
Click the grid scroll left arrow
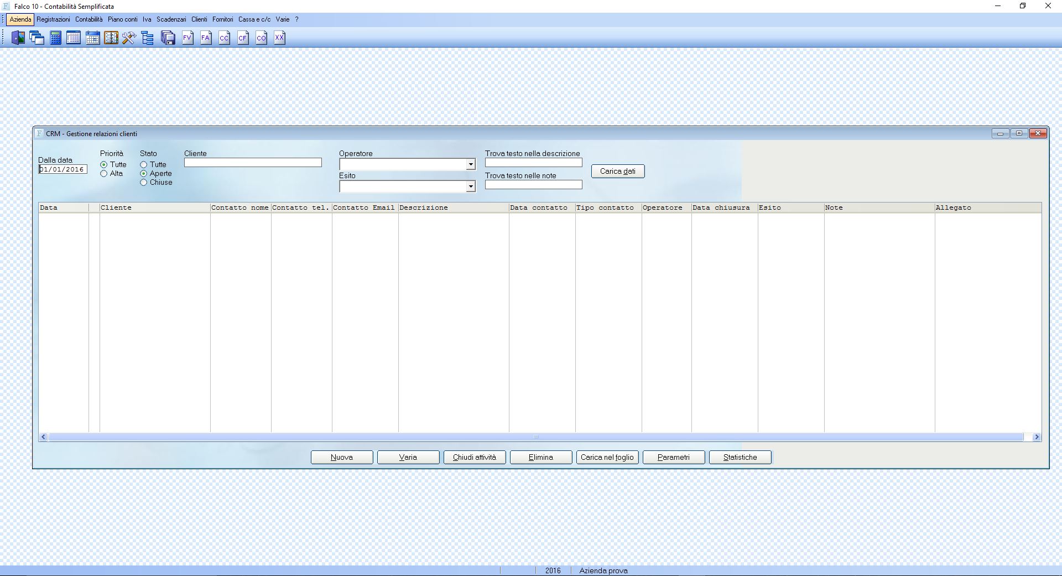click(x=44, y=437)
